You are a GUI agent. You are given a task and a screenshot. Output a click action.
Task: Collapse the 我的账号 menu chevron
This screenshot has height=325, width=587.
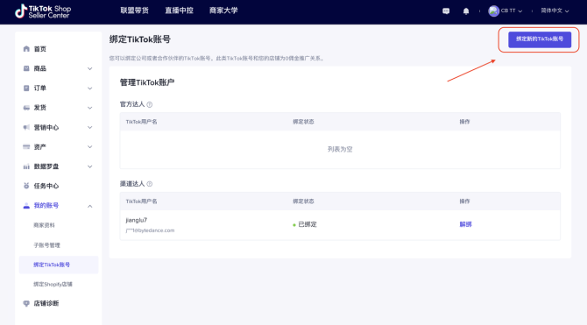point(90,206)
